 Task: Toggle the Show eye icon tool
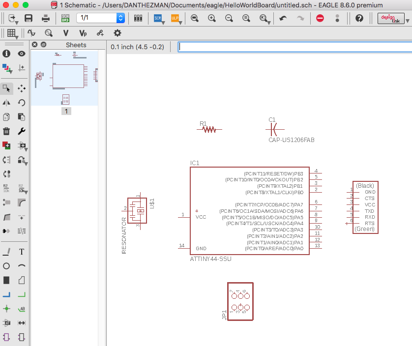click(22, 54)
